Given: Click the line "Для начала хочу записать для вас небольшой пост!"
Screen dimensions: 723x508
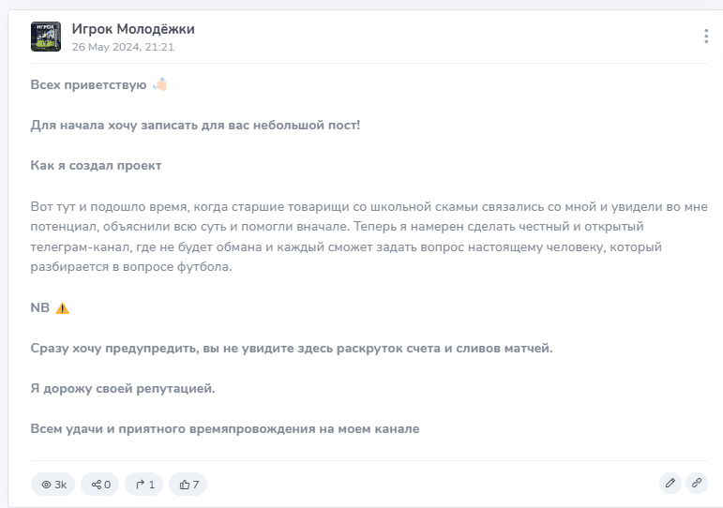Looking at the screenshot, I should click(195, 126).
